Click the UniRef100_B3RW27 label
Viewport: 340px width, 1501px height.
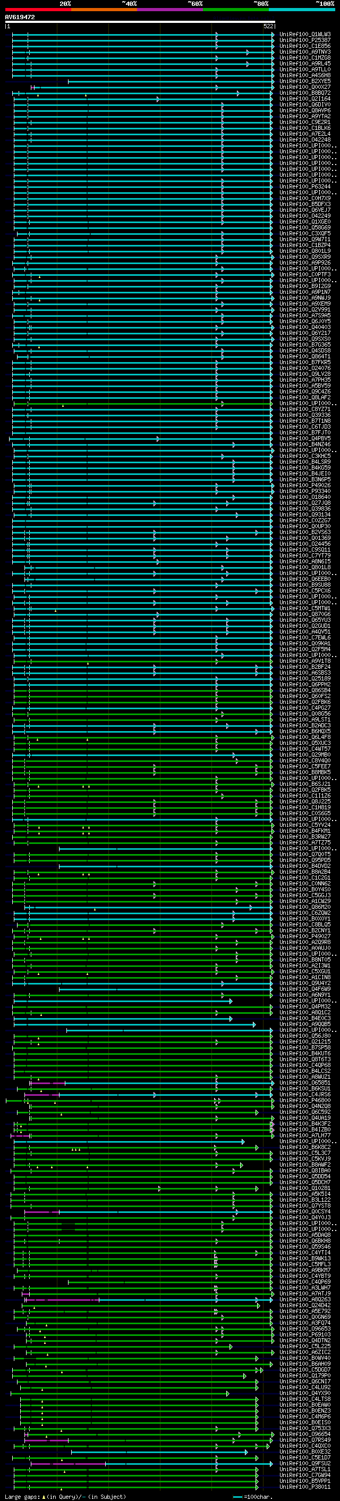305,838
